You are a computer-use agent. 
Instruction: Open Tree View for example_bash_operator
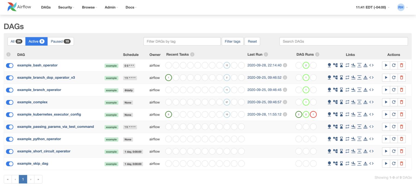(x=329, y=65)
